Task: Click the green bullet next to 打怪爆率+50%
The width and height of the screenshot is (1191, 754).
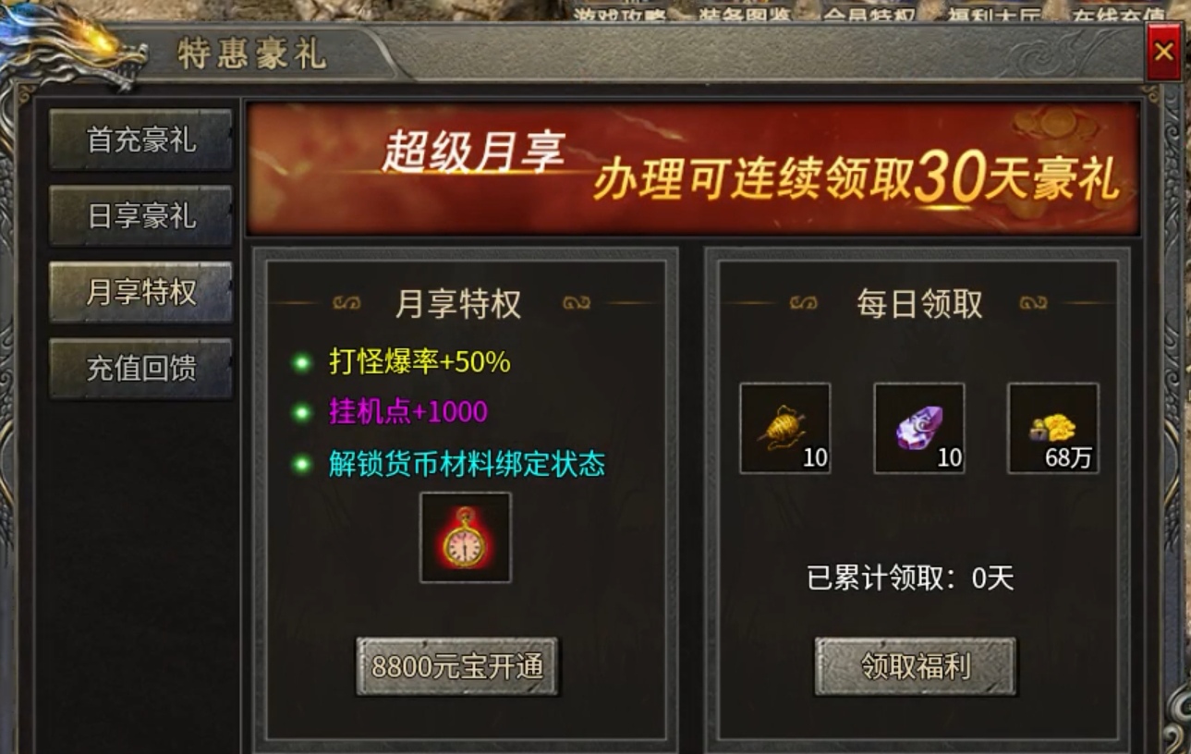Action: click(x=301, y=362)
